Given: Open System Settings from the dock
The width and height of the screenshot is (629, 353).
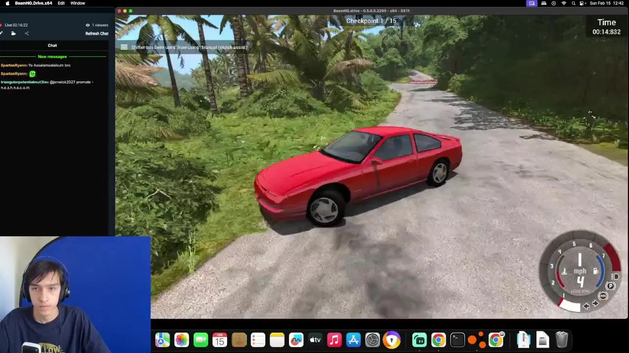Looking at the screenshot, I should click(372, 340).
